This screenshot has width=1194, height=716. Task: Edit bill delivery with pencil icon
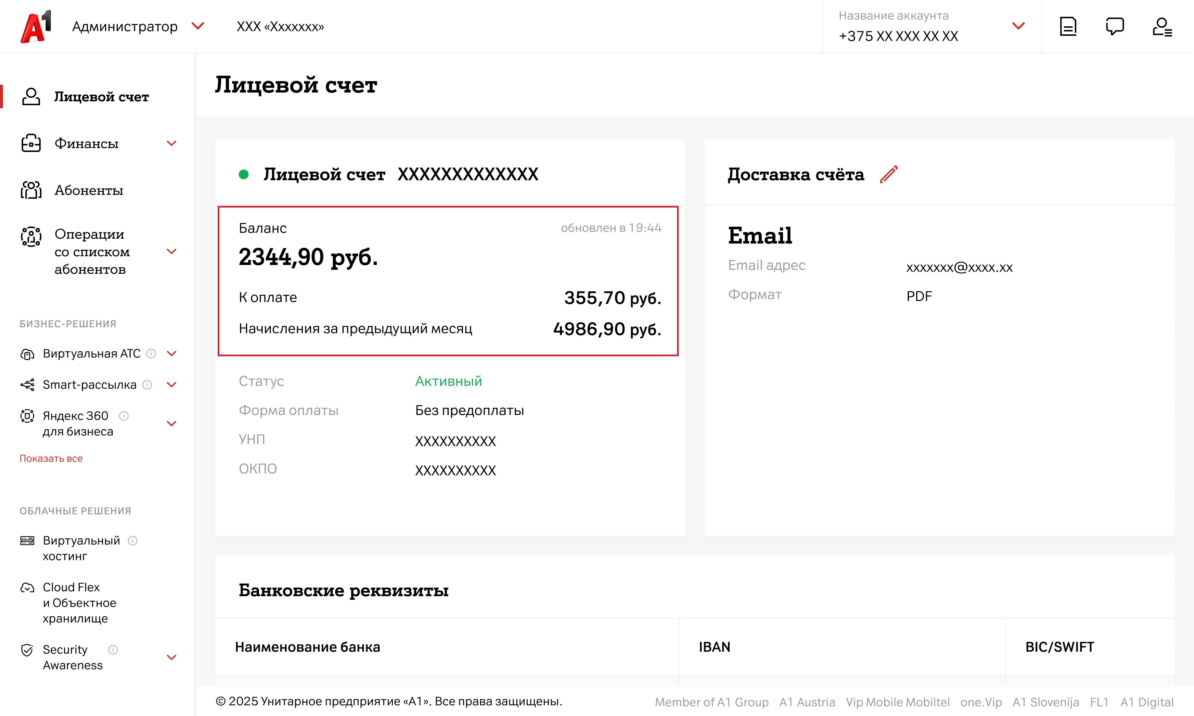coord(888,174)
